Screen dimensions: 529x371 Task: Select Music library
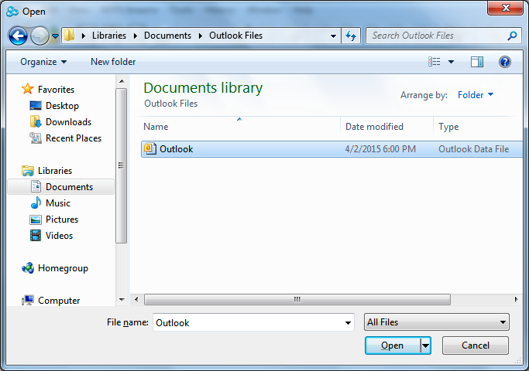click(58, 203)
